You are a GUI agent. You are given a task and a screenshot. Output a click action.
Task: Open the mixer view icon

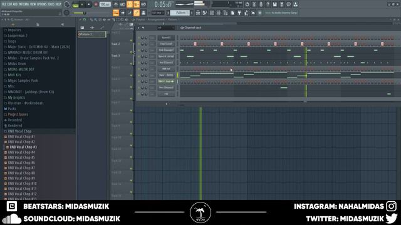click(x=219, y=12)
